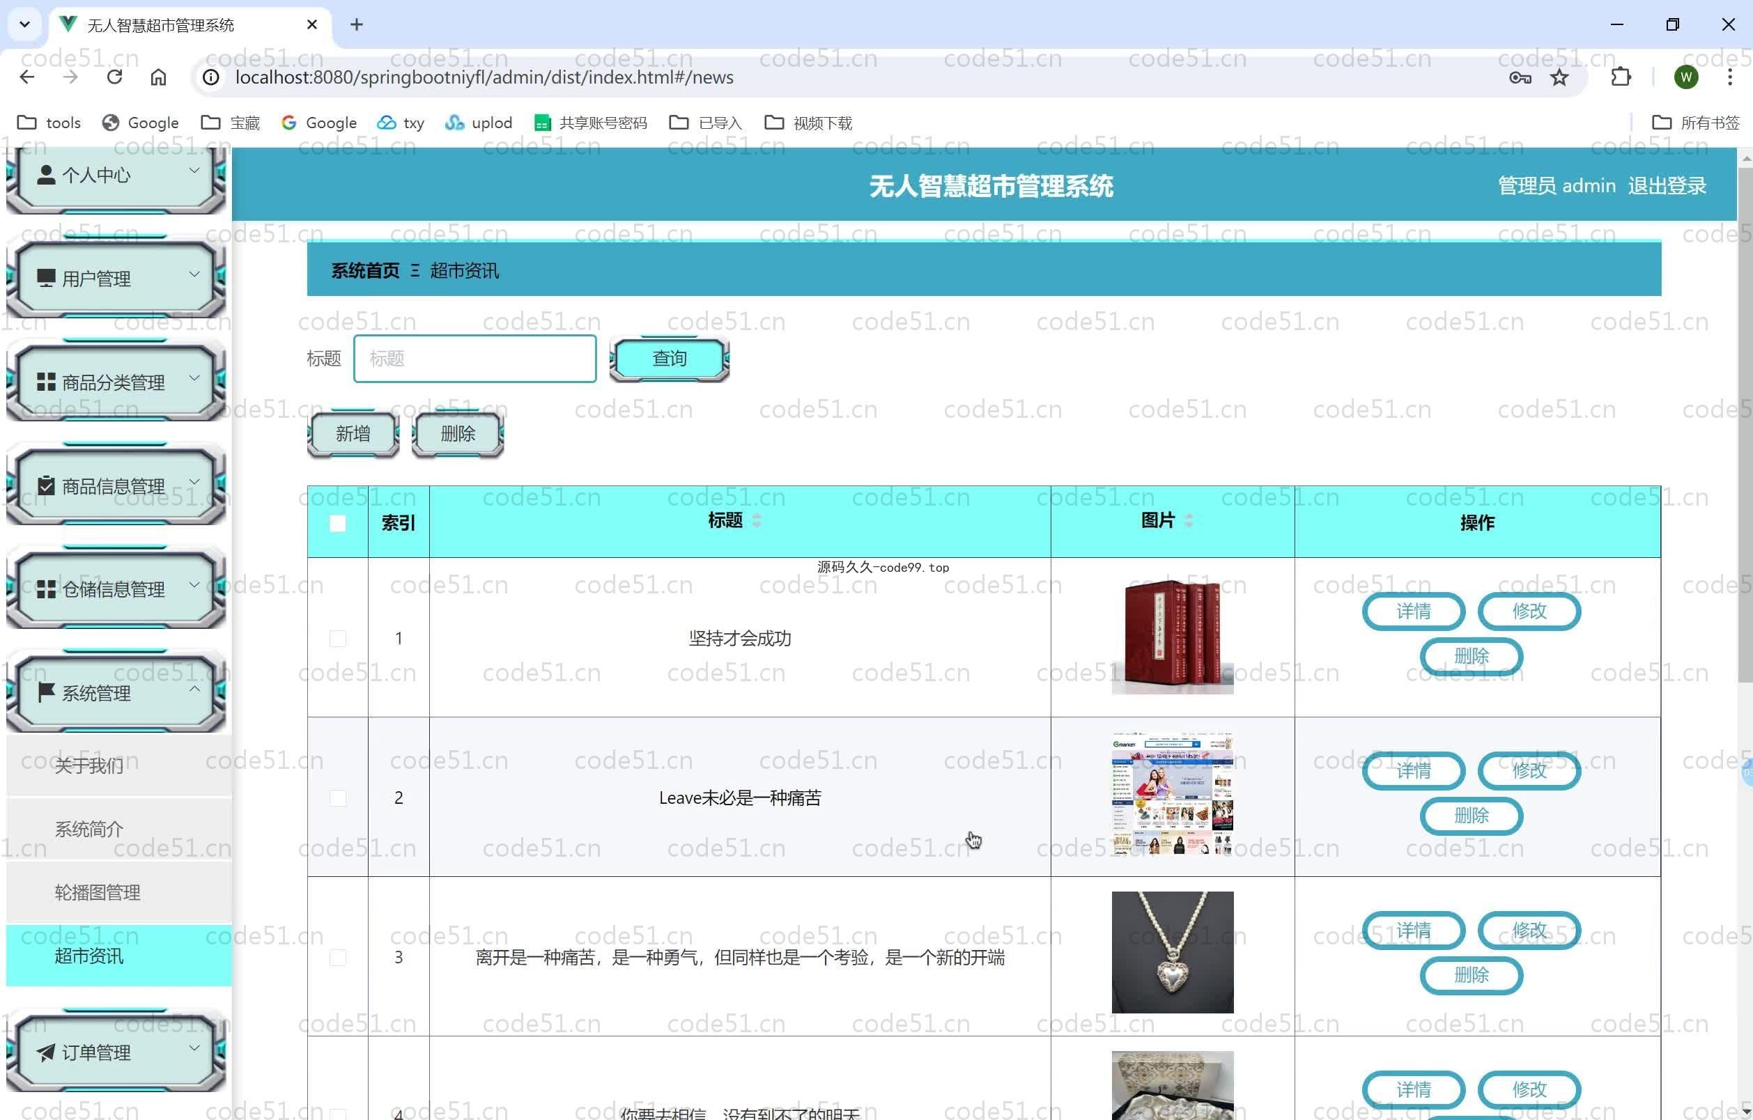Expand the 用户管理 menu chevron
Screen dimensions: 1753x1120
194,274
